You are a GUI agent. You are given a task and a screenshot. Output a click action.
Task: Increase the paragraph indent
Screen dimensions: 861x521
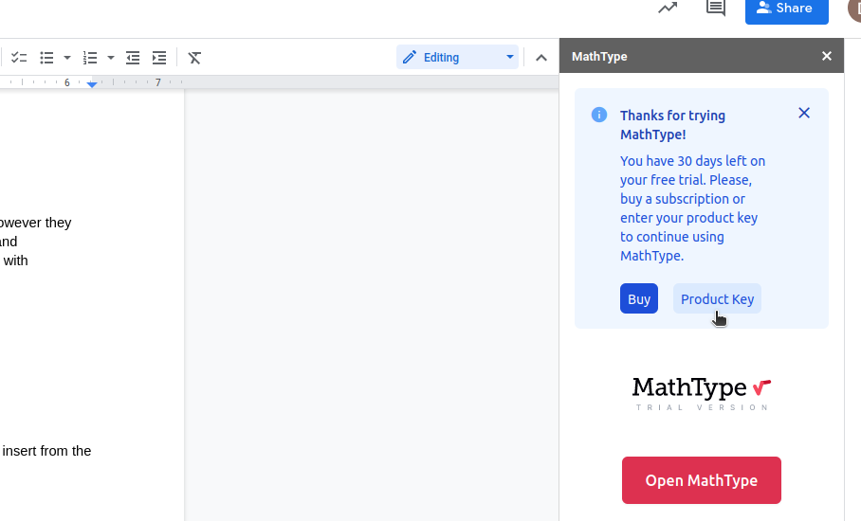pos(159,58)
